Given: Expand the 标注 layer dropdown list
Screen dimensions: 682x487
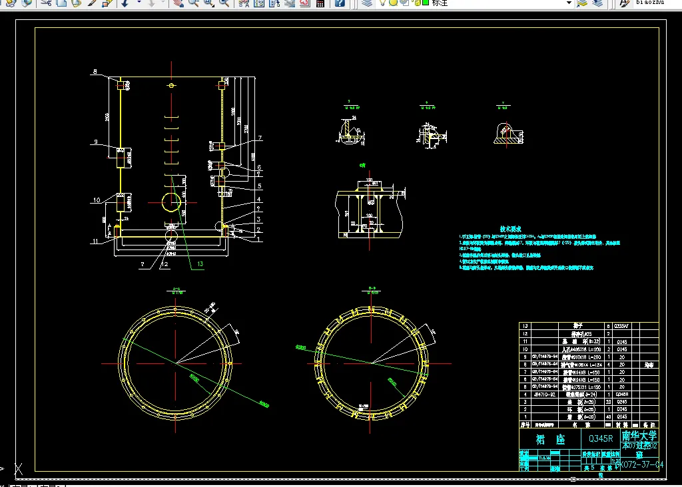Looking at the screenshot, I should (x=569, y=3).
